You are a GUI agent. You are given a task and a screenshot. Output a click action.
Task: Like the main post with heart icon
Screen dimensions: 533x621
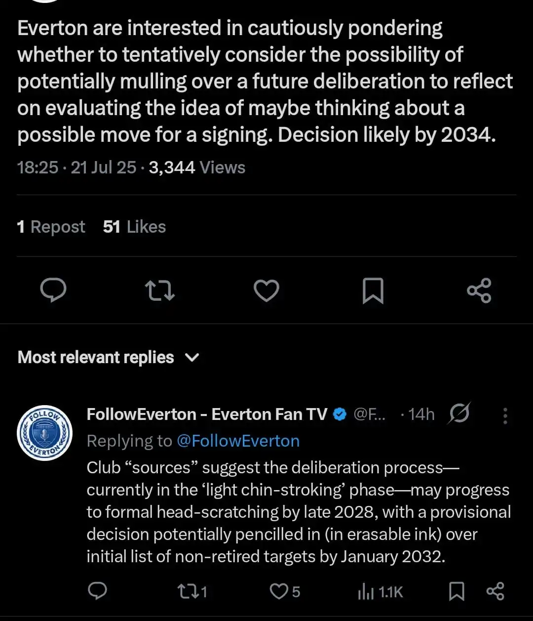point(266,290)
